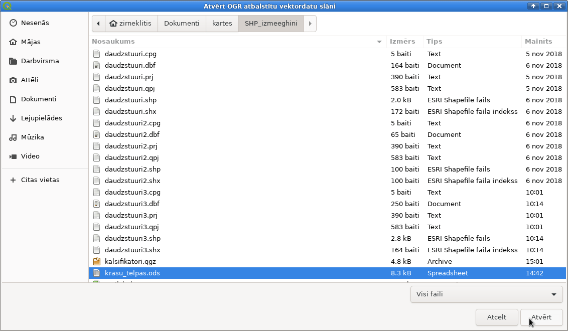The width and height of the screenshot is (568, 331).
Task: Select file daudzstuuri3.prj
Action: (x=327, y=216)
